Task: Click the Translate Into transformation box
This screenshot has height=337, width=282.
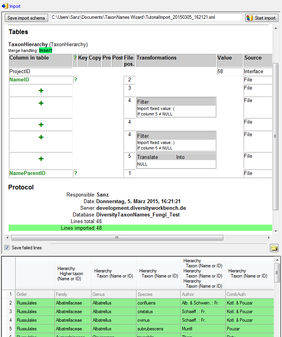Action: click(x=176, y=160)
